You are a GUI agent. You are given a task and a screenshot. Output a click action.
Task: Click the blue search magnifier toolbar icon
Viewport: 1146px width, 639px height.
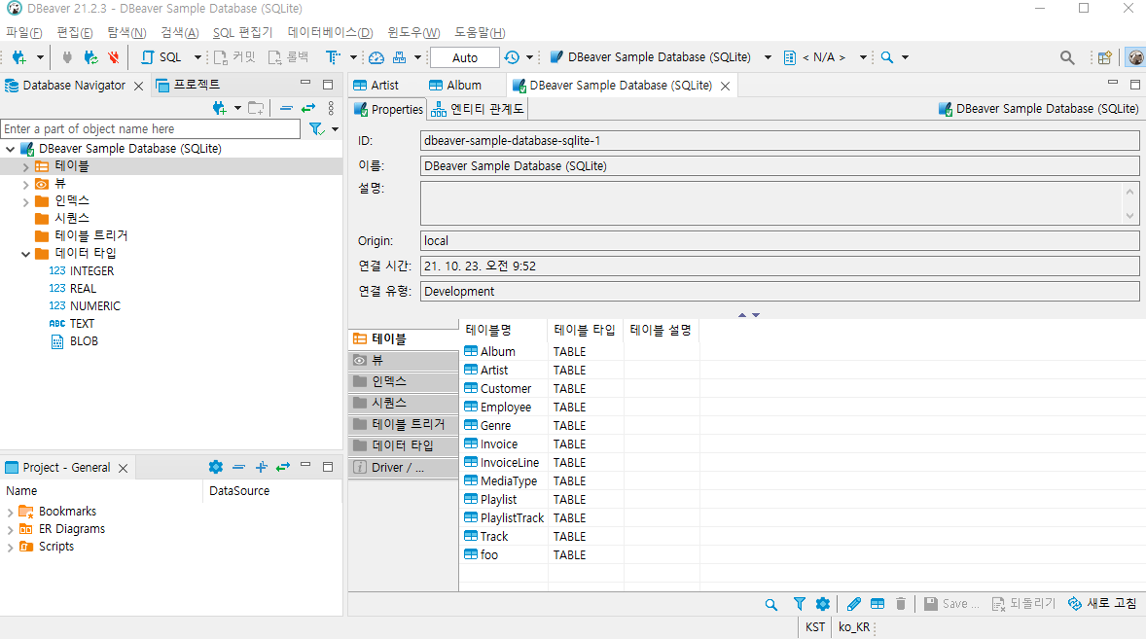coord(886,57)
